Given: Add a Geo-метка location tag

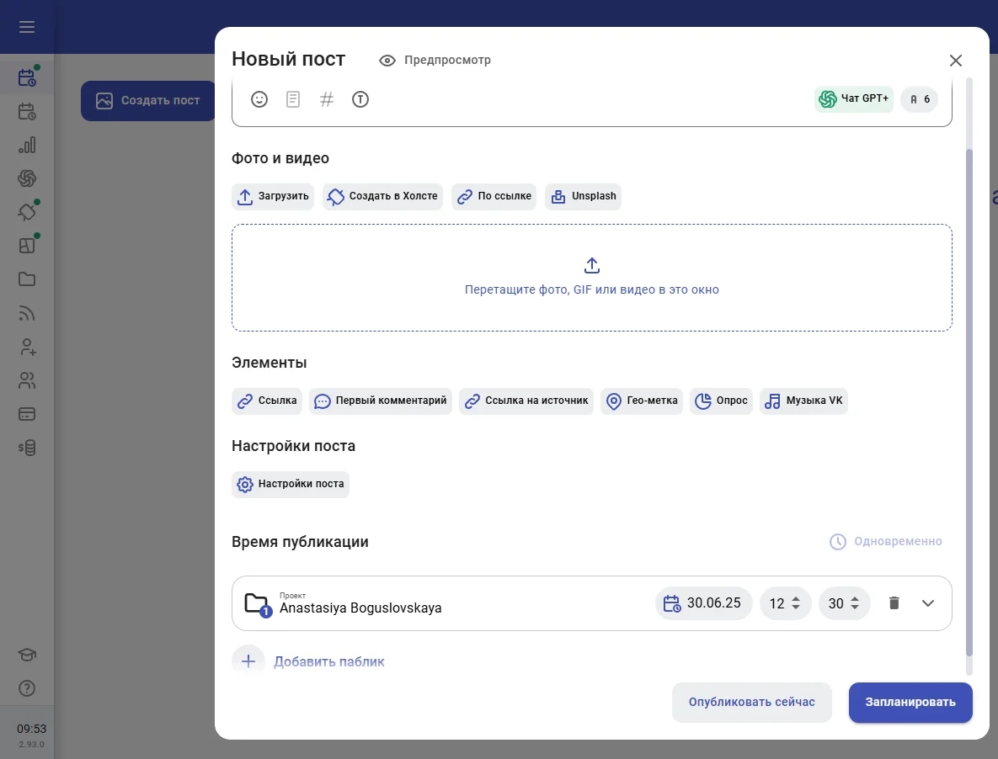Looking at the screenshot, I should pyautogui.click(x=642, y=401).
